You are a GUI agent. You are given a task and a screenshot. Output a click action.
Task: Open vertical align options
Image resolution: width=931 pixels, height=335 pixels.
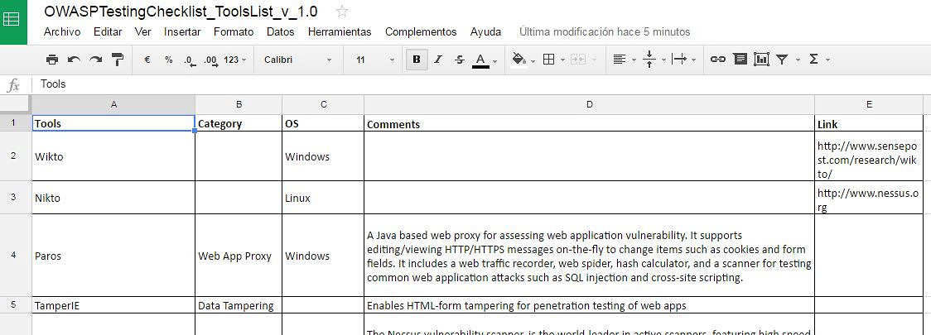(x=649, y=60)
